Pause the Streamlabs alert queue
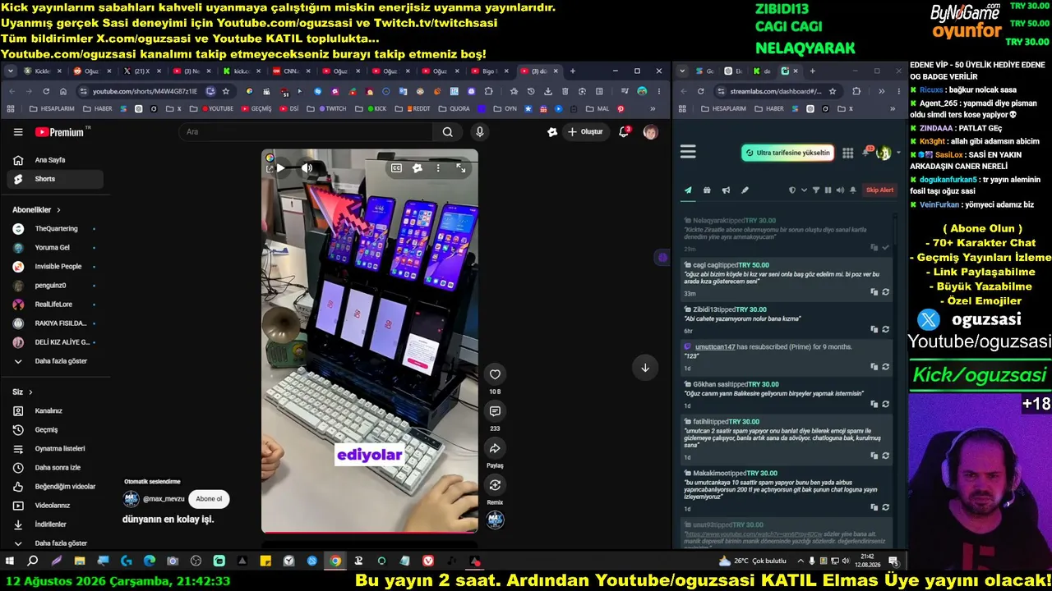 pos(828,190)
